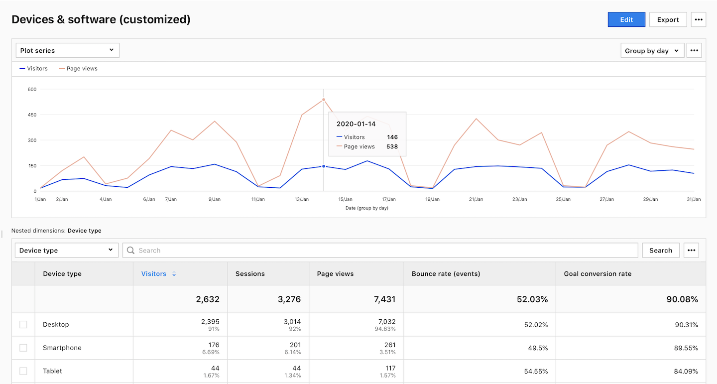Click Desktop bounce rate 52.02%
The height and width of the screenshot is (384, 717).
point(535,324)
